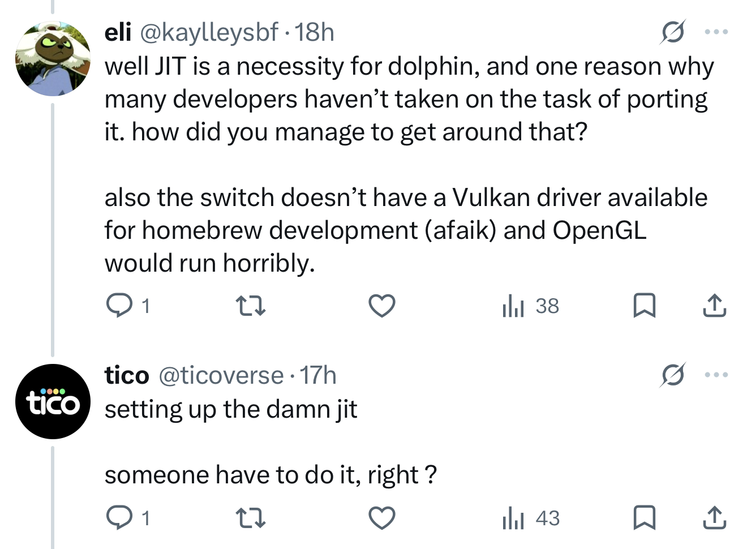Open more options on tico's tweet
The height and width of the screenshot is (549, 747).
pos(716,375)
